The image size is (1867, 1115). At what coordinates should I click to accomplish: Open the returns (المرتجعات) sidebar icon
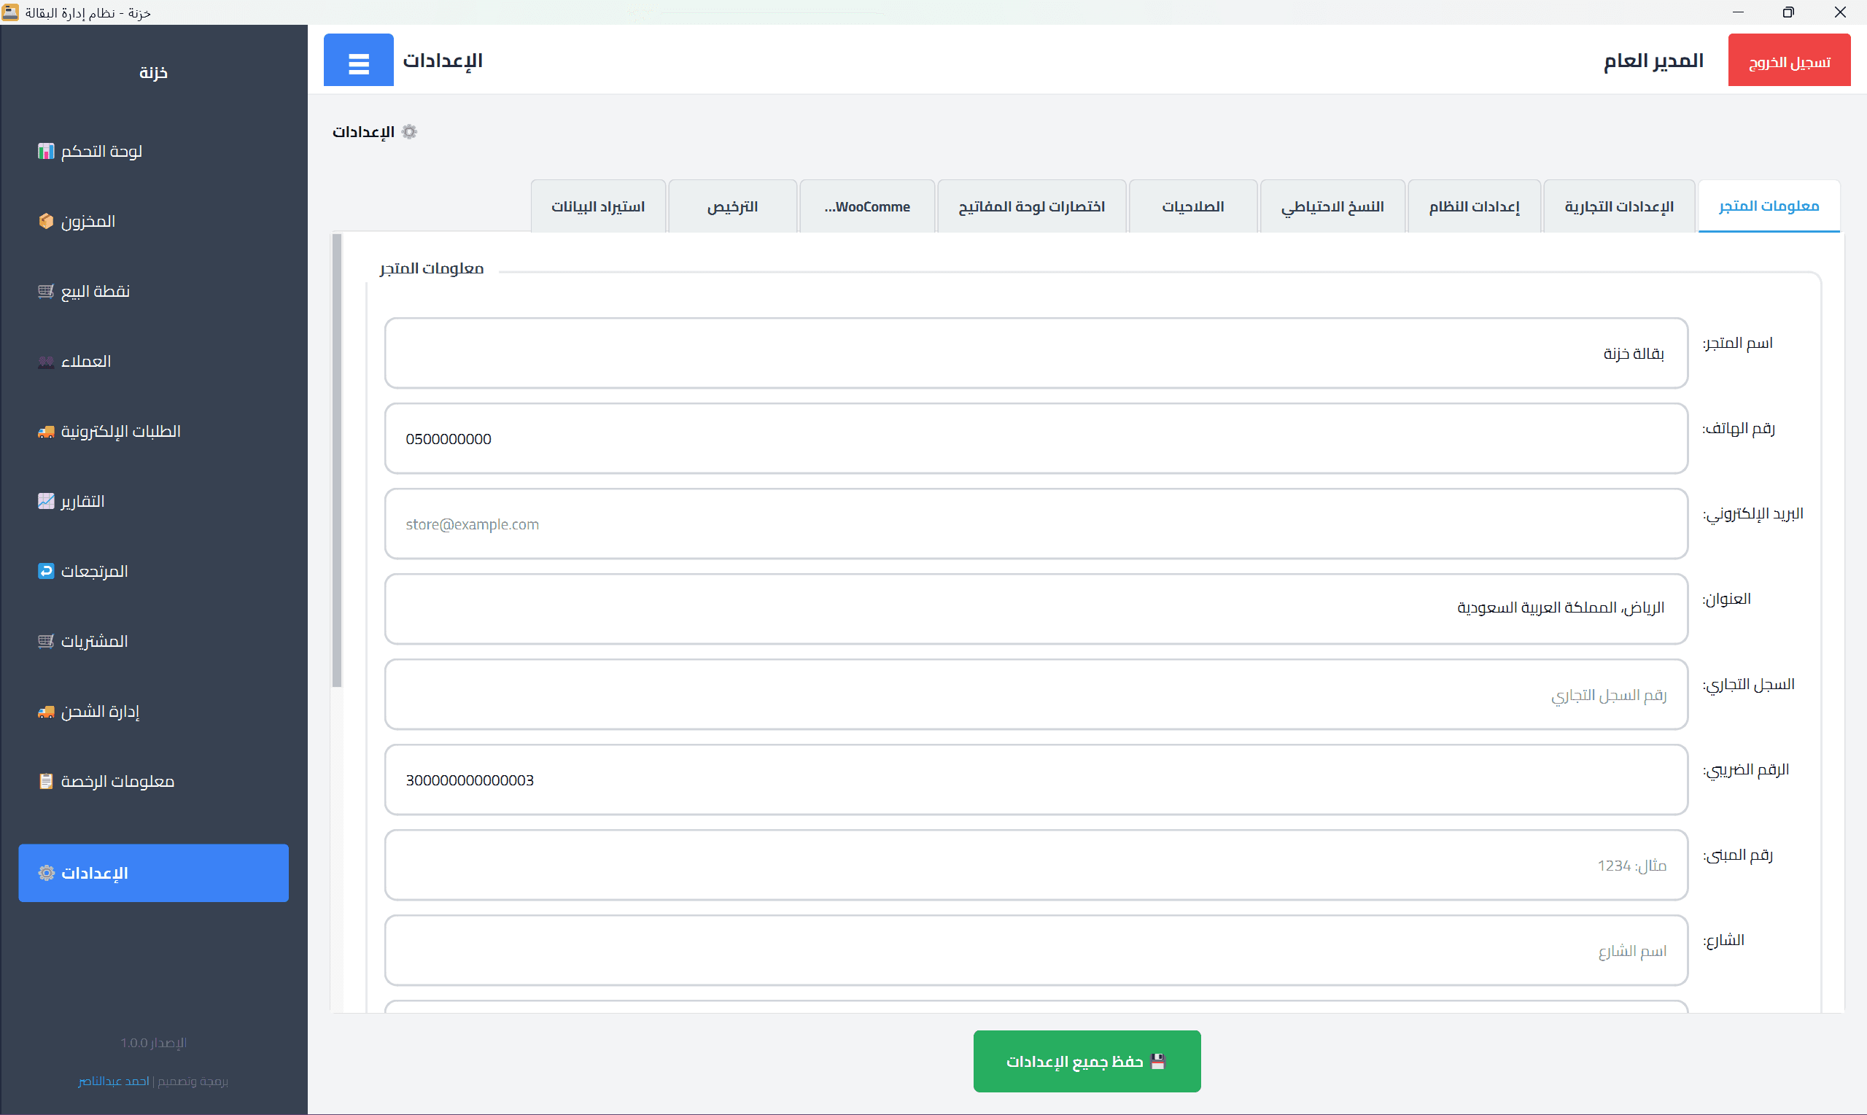click(46, 571)
